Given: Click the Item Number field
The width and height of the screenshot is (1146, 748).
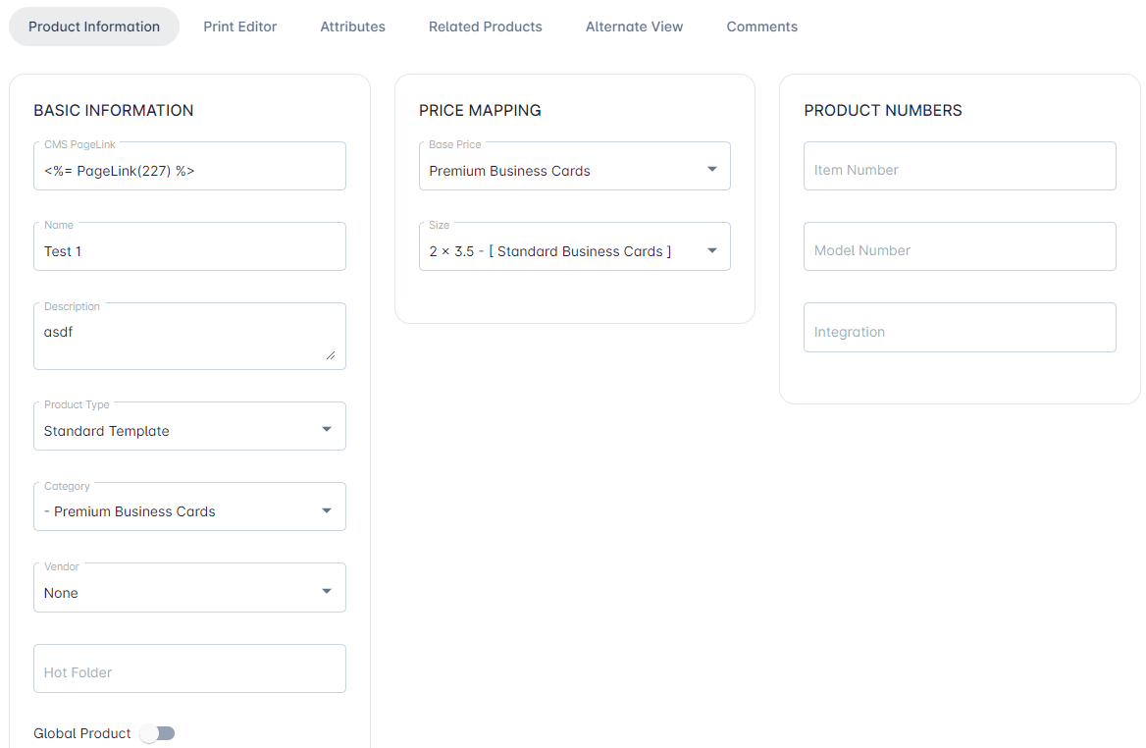Looking at the screenshot, I should coord(959,169).
